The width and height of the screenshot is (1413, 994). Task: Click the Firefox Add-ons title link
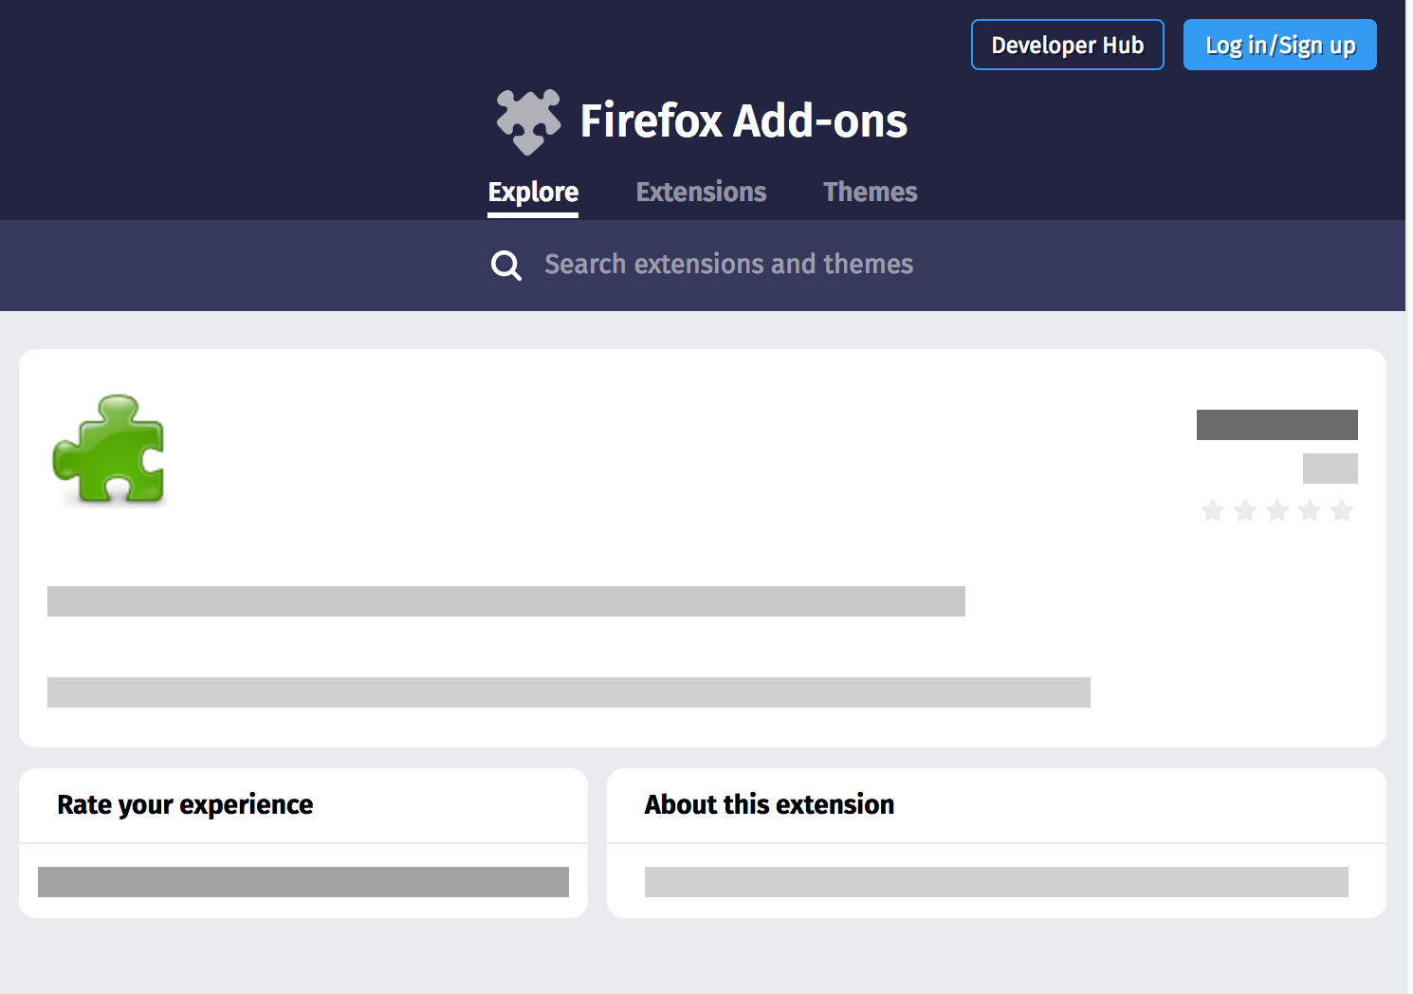pos(743,121)
